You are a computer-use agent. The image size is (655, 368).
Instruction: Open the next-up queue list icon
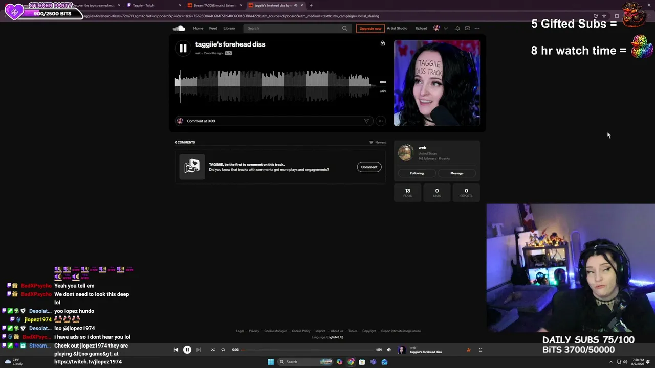480,350
